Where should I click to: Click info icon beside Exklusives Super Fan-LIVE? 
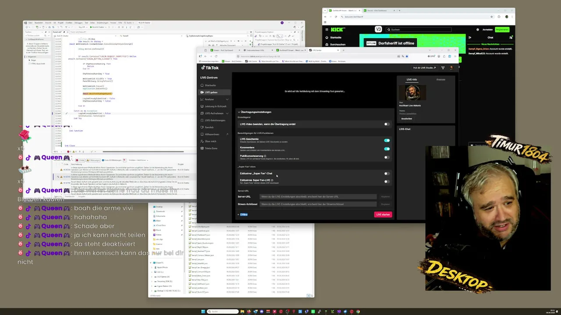click(272, 180)
